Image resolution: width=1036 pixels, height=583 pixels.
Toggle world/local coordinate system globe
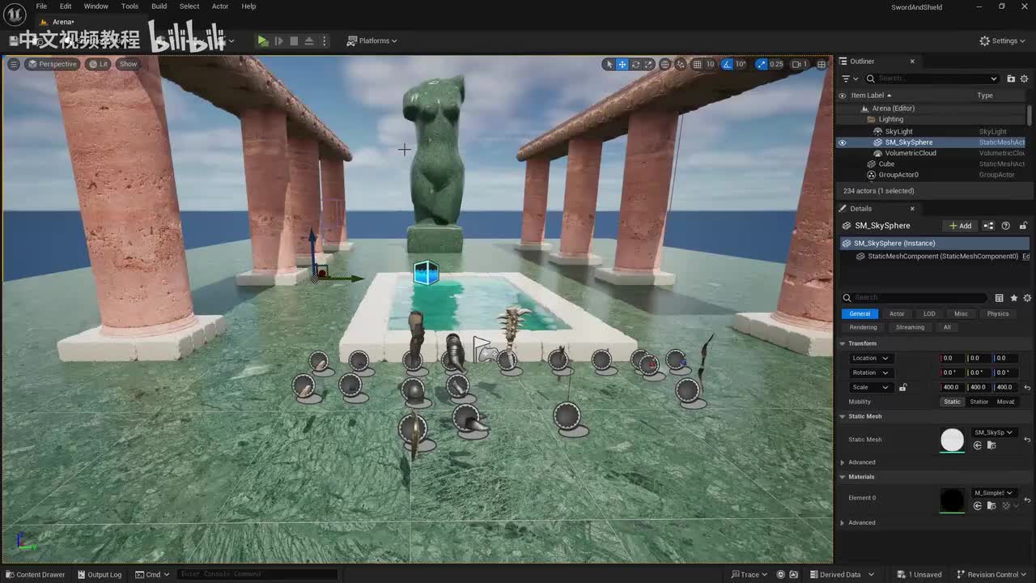665,64
